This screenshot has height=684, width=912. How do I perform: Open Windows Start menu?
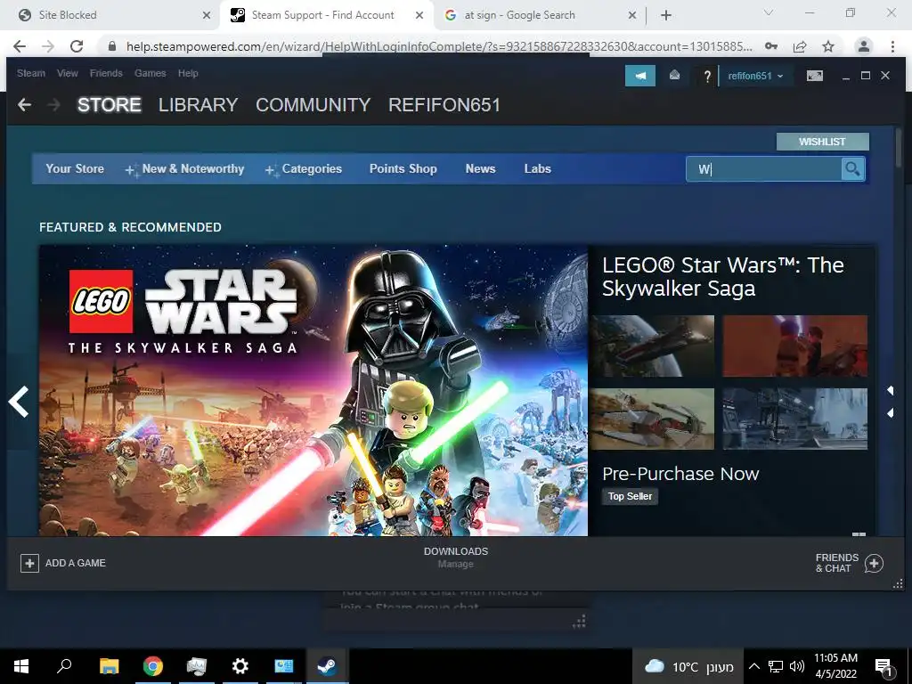click(x=21, y=666)
